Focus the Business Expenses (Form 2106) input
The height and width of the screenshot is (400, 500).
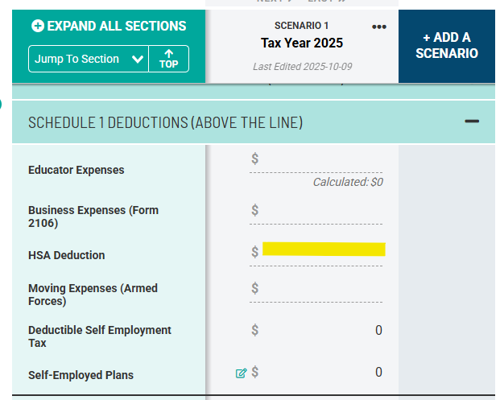pyautogui.click(x=320, y=211)
